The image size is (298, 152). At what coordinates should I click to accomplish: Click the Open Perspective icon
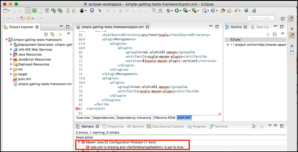[x=283, y=18]
